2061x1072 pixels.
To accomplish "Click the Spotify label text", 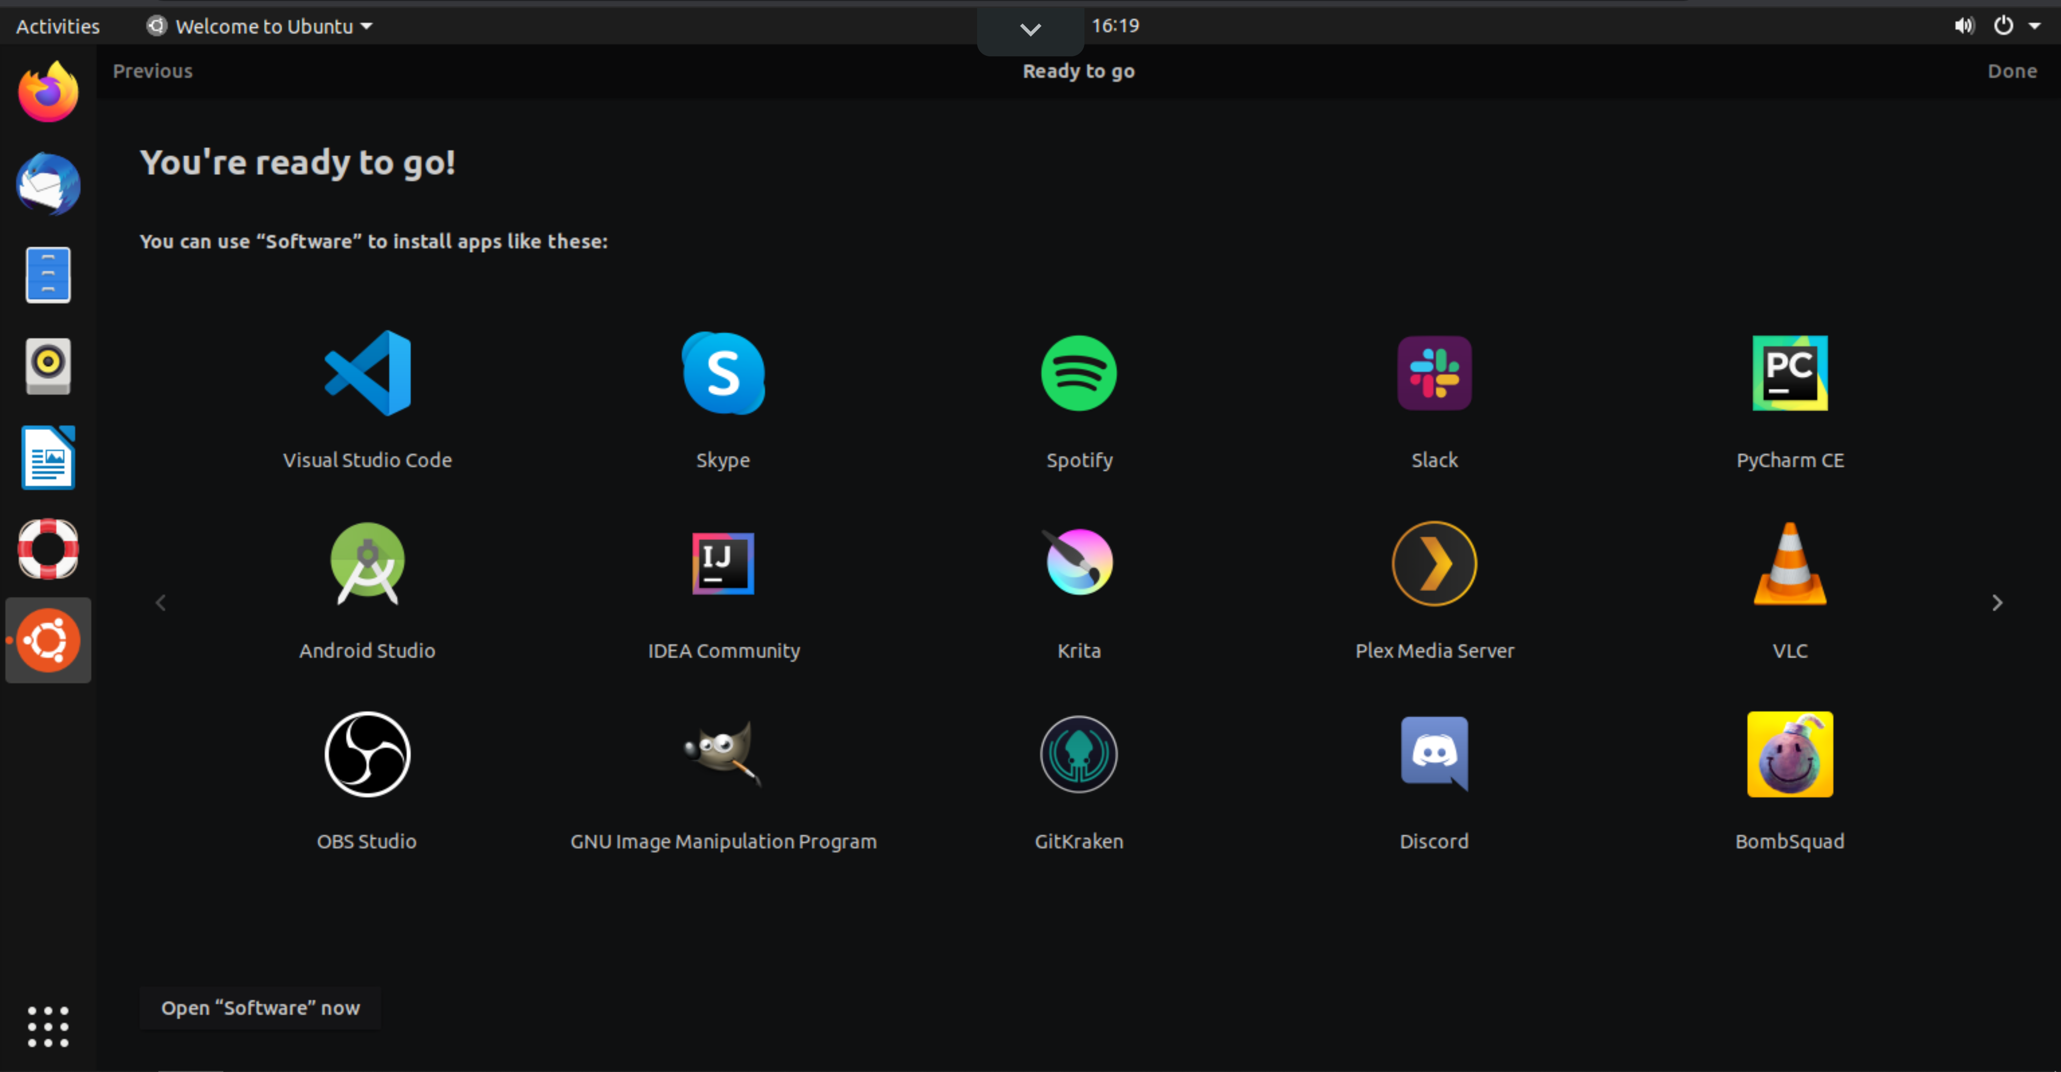I will [x=1079, y=461].
